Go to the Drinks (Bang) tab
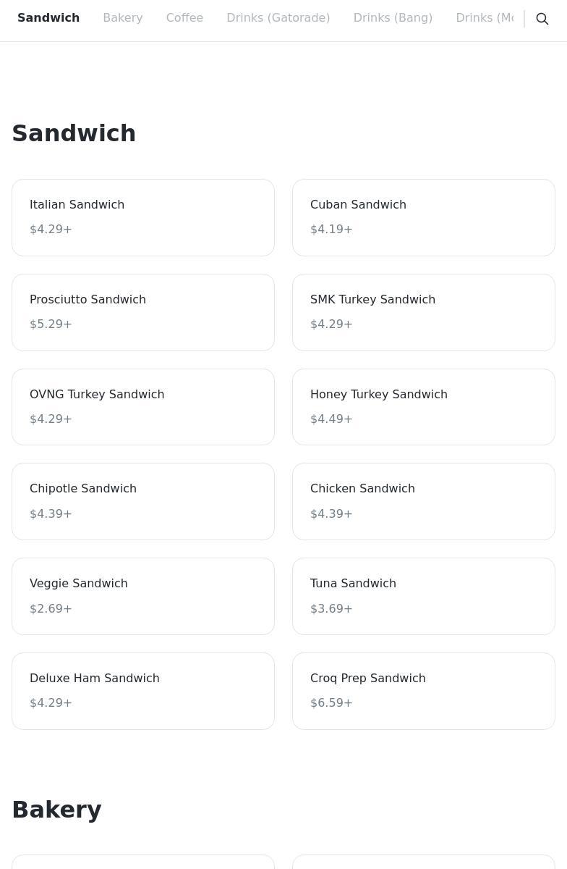567x869 pixels. click(393, 18)
